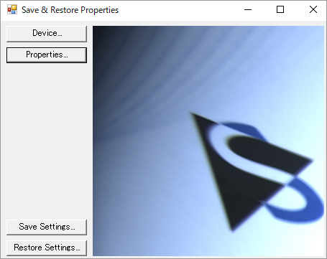Click the Restore Settings... button
Viewport: 327px width, 259px height.
point(47,248)
